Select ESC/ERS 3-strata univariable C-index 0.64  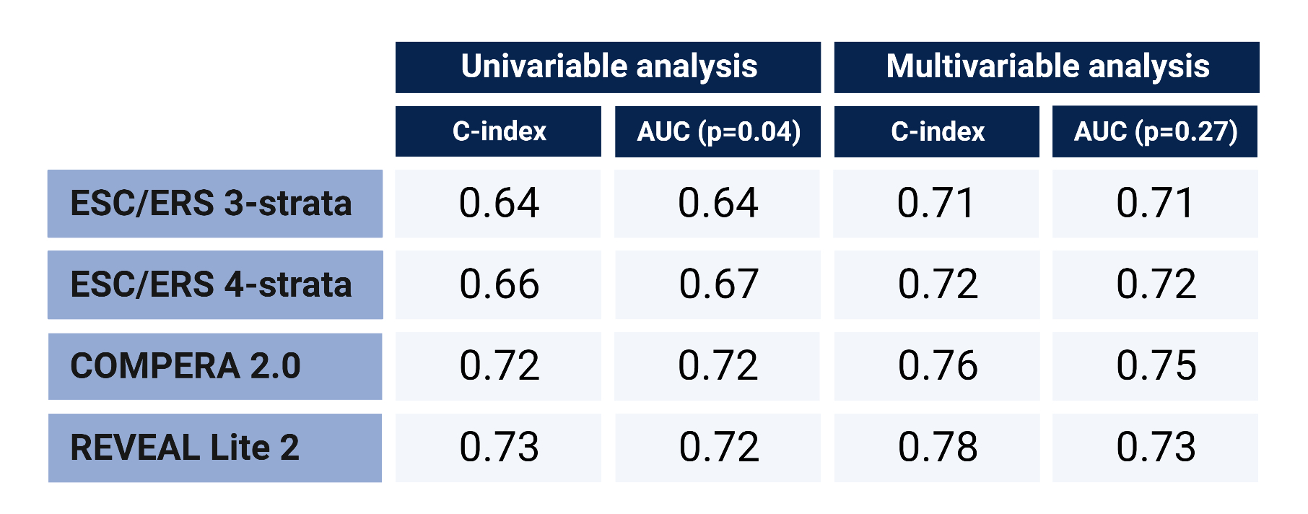[x=498, y=204]
